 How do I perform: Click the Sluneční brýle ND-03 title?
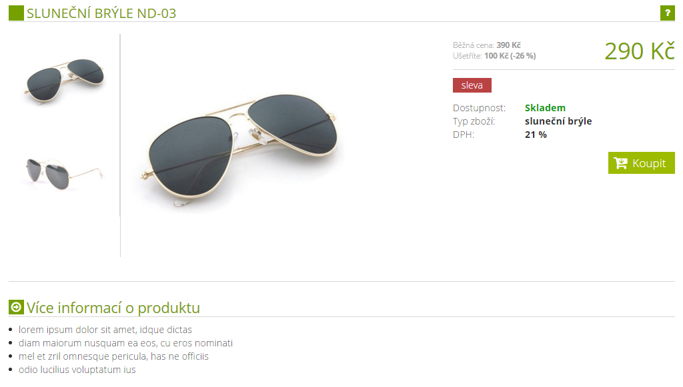[x=101, y=13]
